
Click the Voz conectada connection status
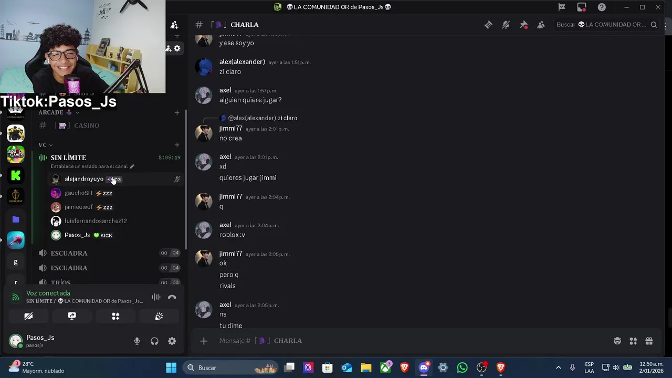pos(48,293)
